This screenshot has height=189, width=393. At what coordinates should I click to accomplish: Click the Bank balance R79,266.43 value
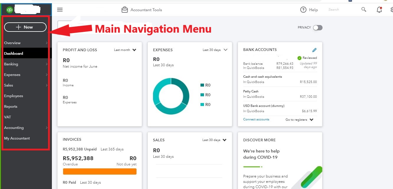click(285, 64)
